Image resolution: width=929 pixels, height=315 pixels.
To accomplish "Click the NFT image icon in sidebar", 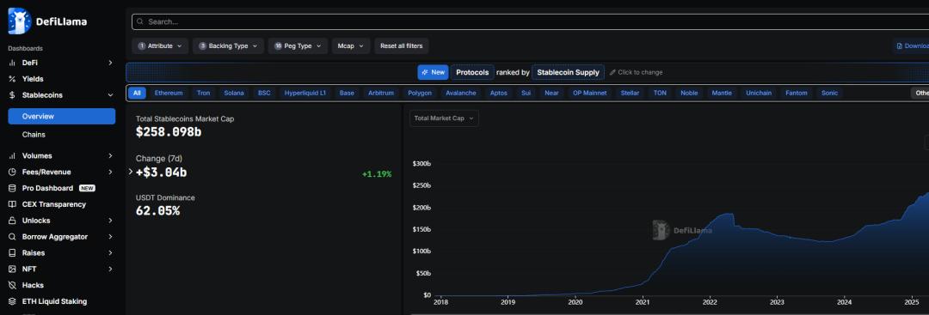I will pyautogui.click(x=12, y=269).
